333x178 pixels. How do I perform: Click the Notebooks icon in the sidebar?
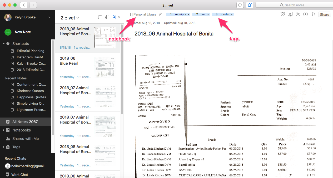(x=8, y=130)
